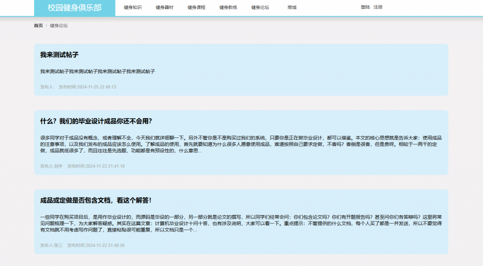
Task: Click the 健身论坛 breadcrumb item
Action: pyautogui.click(x=59, y=26)
